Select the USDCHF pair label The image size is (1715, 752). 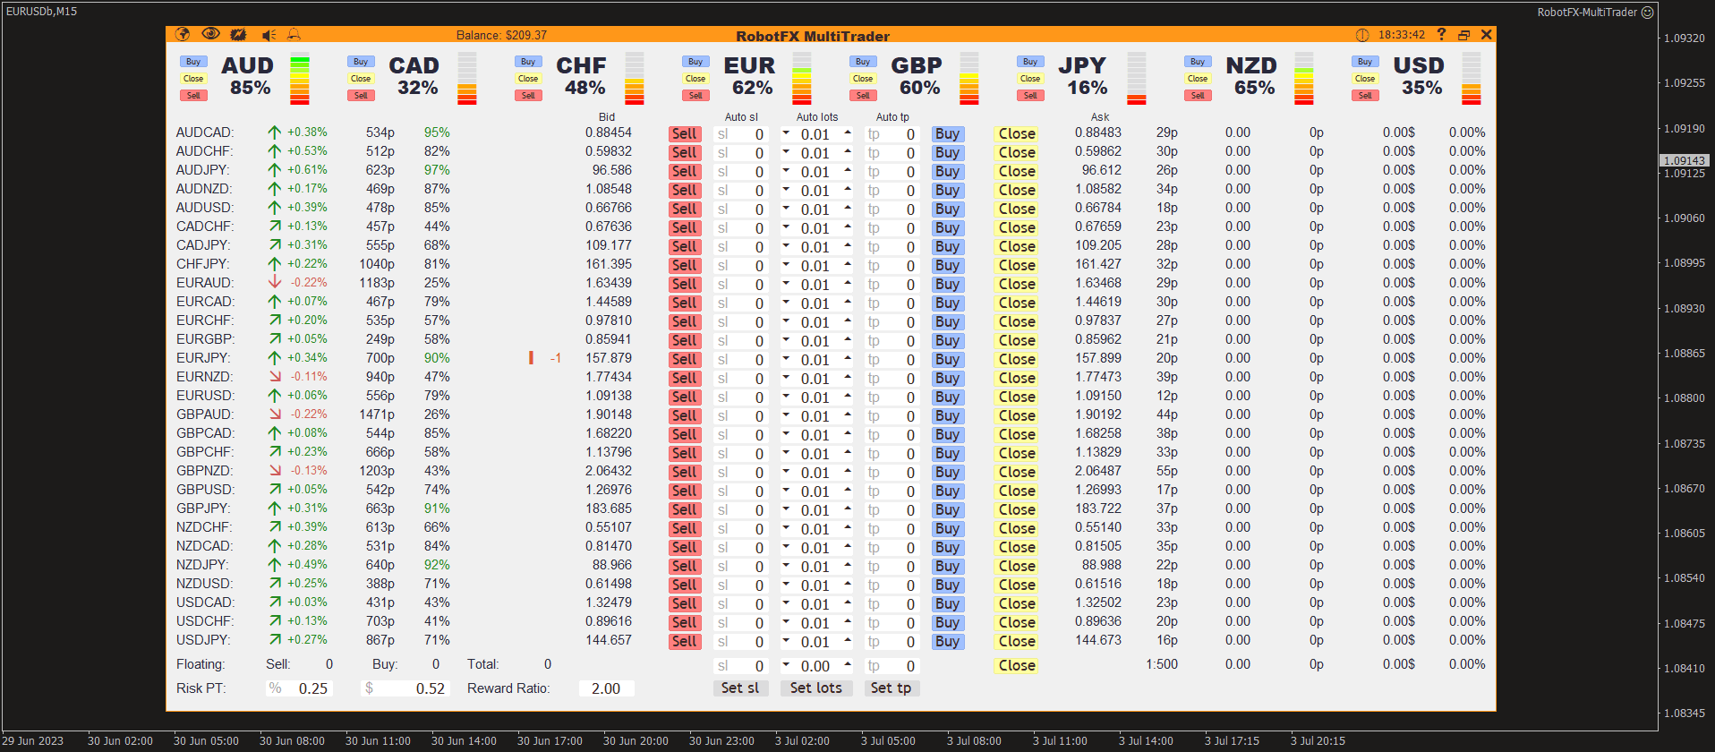pyautogui.click(x=205, y=621)
